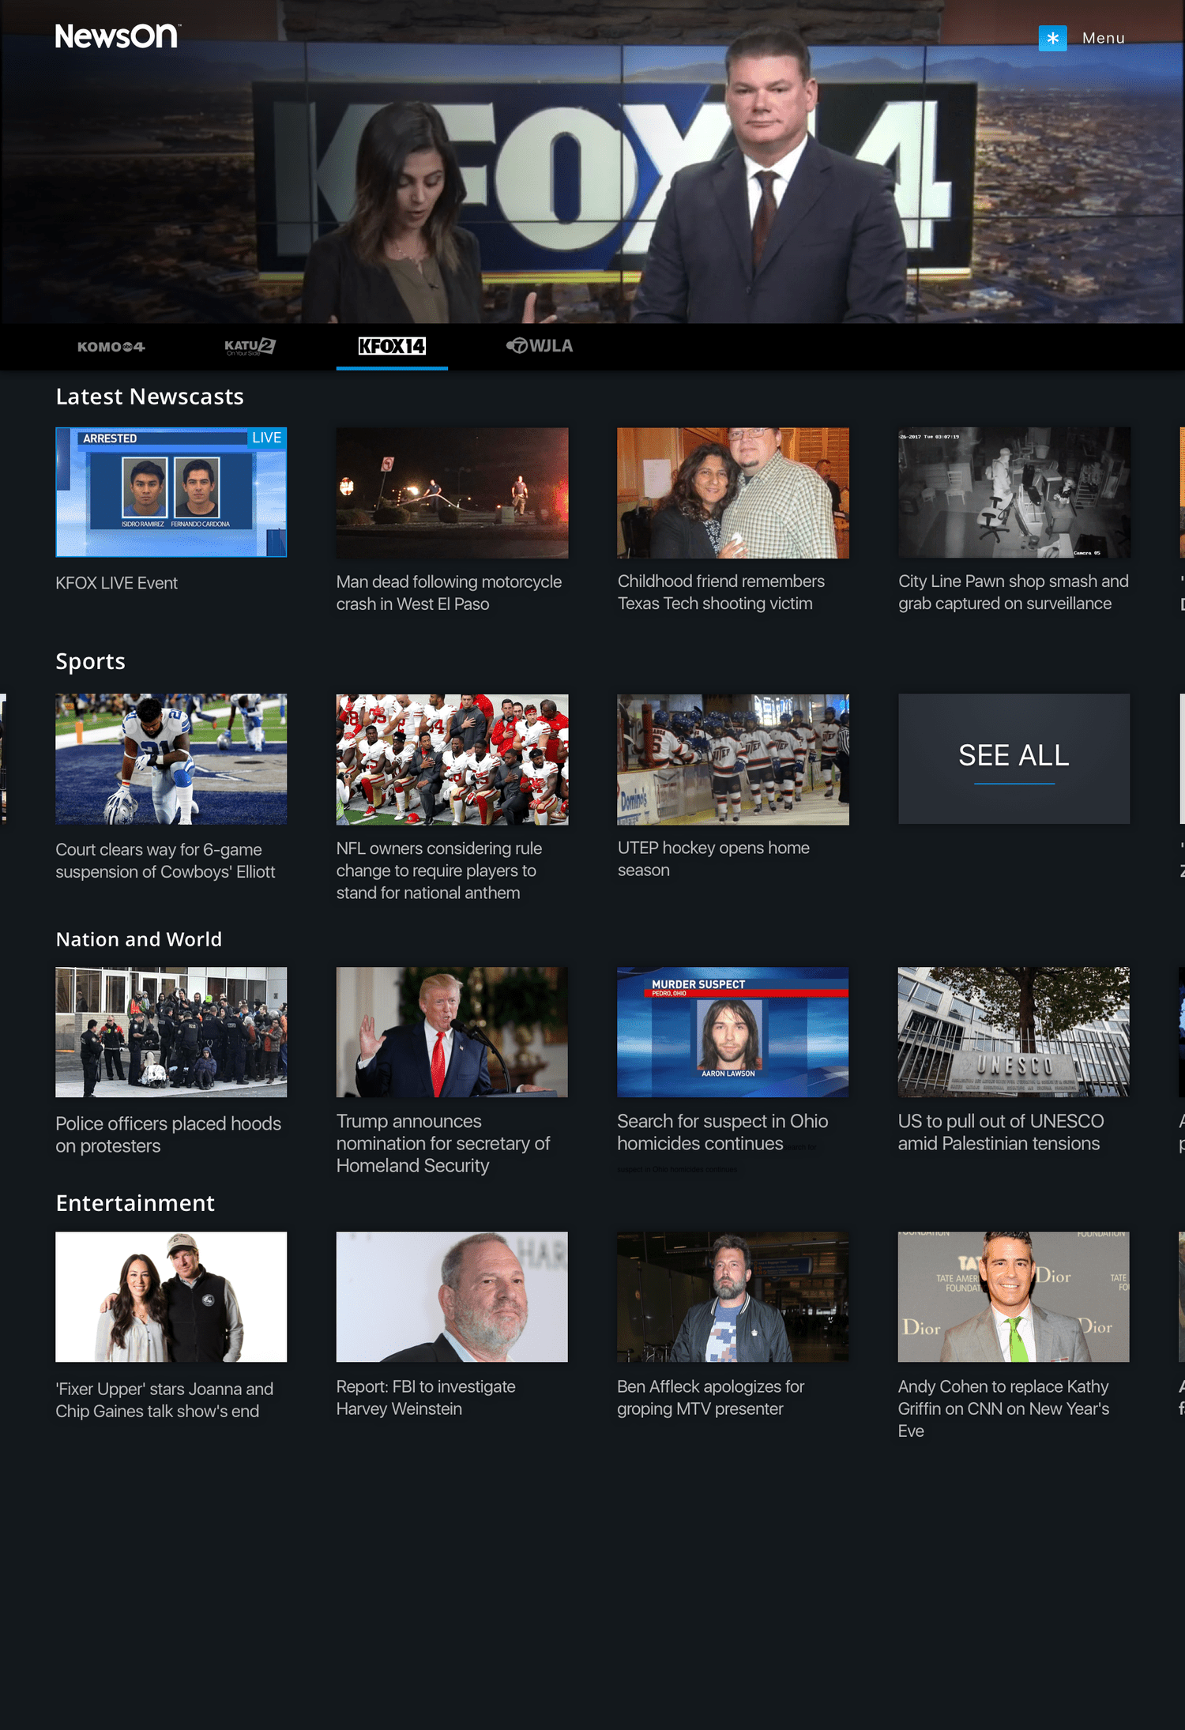Open Ben Affleck apology thumbnail
1185x1730 pixels.
coord(733,1296)
